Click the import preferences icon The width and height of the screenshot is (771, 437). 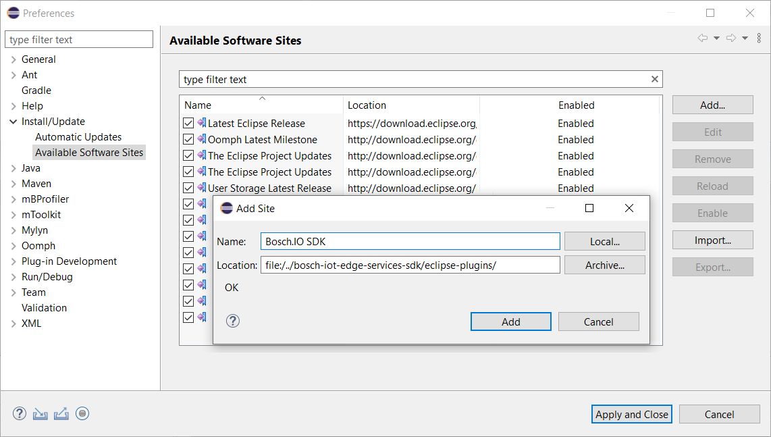click(41, 413)
